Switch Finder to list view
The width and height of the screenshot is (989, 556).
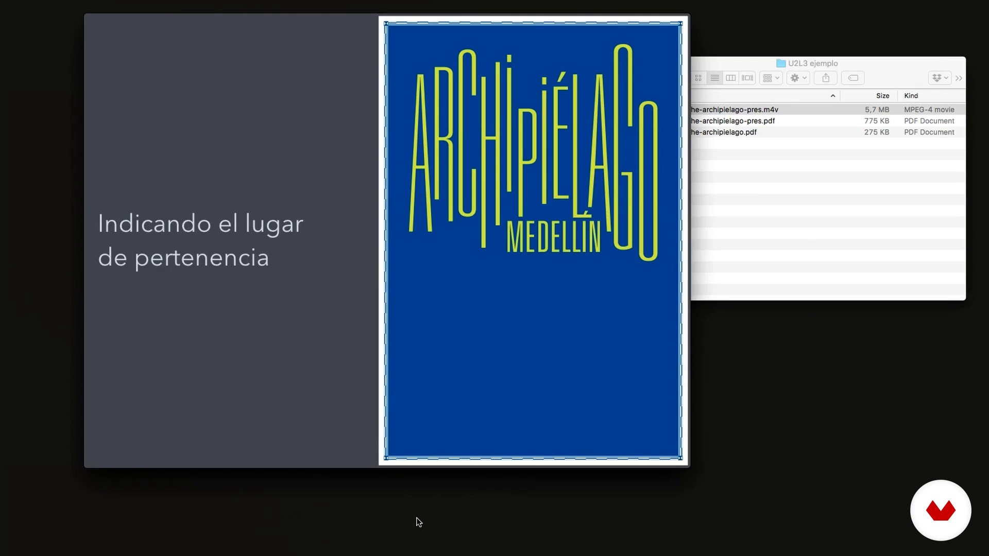(714, 78)
